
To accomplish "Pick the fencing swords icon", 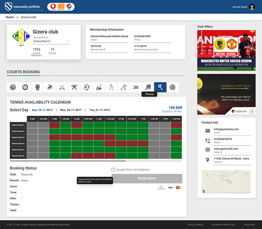I will 62,87.
